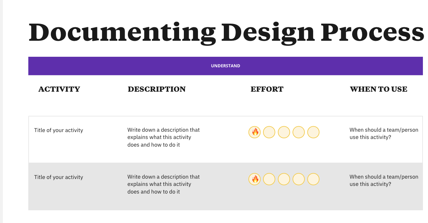This screenshot has height=223, width=428.
Task: Click the "Documenting Design Process" page title
Action: [226, 32]
